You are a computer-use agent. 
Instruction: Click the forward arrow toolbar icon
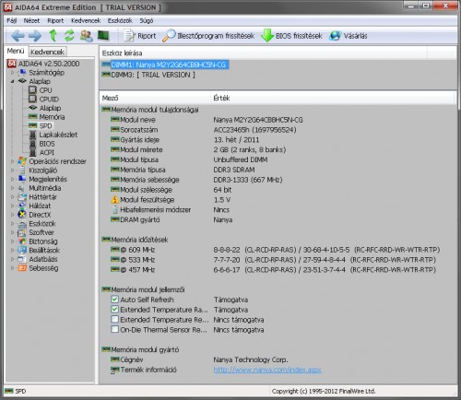click(x=35, y=36)
